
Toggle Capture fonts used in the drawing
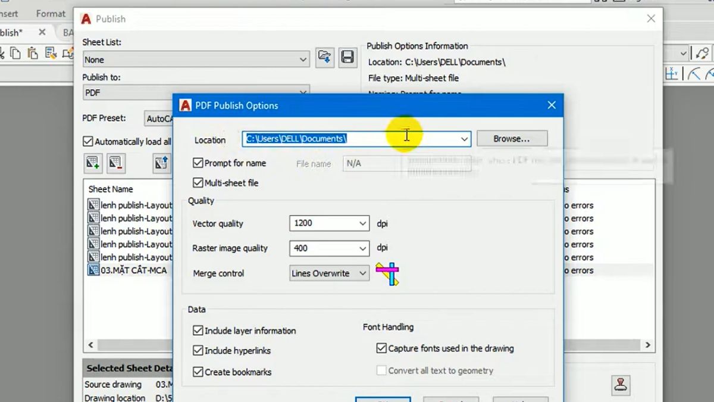tap(381, 348)
